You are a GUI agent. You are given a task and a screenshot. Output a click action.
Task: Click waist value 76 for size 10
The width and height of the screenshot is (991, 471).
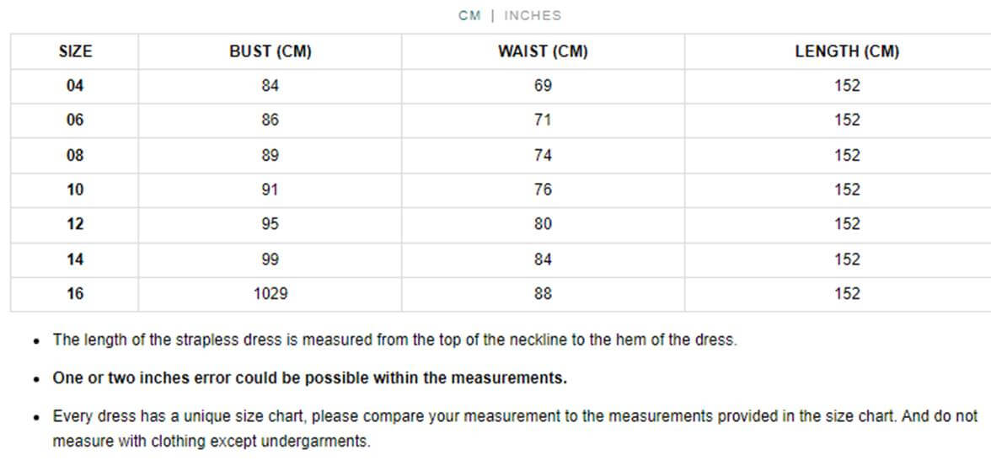pyautogui.click(x=543, y=190)
